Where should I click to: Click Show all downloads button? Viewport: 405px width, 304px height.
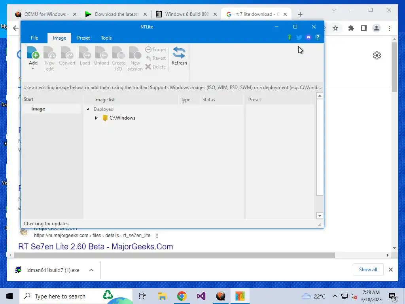[x=368, y=270]
